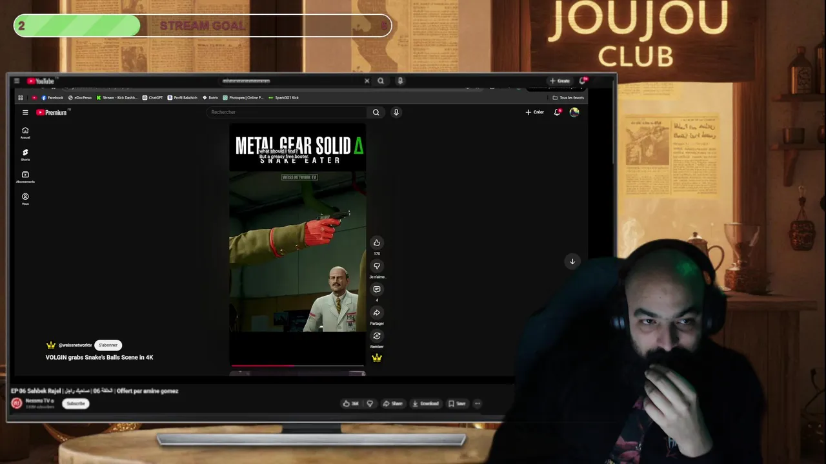Open the apps grid icon in bookmarks bar

click(x=21, y=98)
